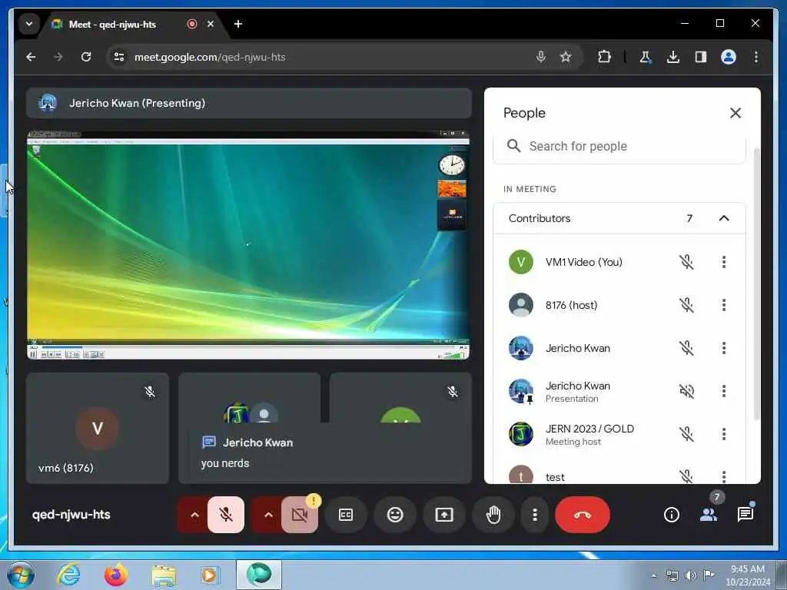
Task: Open more options in the call control bar
Action: pos(535,515)
